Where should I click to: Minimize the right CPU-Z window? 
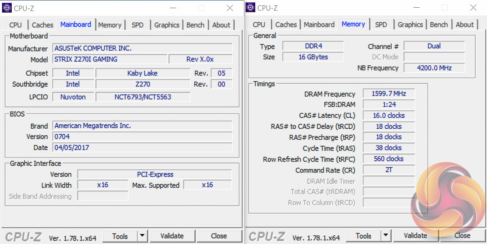[416, 8]
